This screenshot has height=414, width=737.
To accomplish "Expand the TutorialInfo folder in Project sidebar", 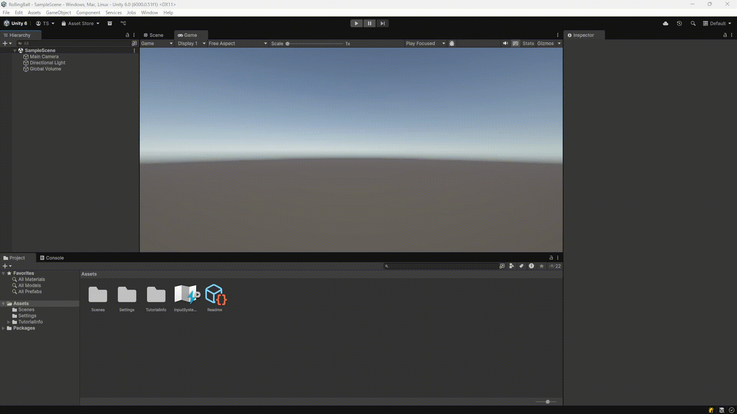I will click(9, 322).
